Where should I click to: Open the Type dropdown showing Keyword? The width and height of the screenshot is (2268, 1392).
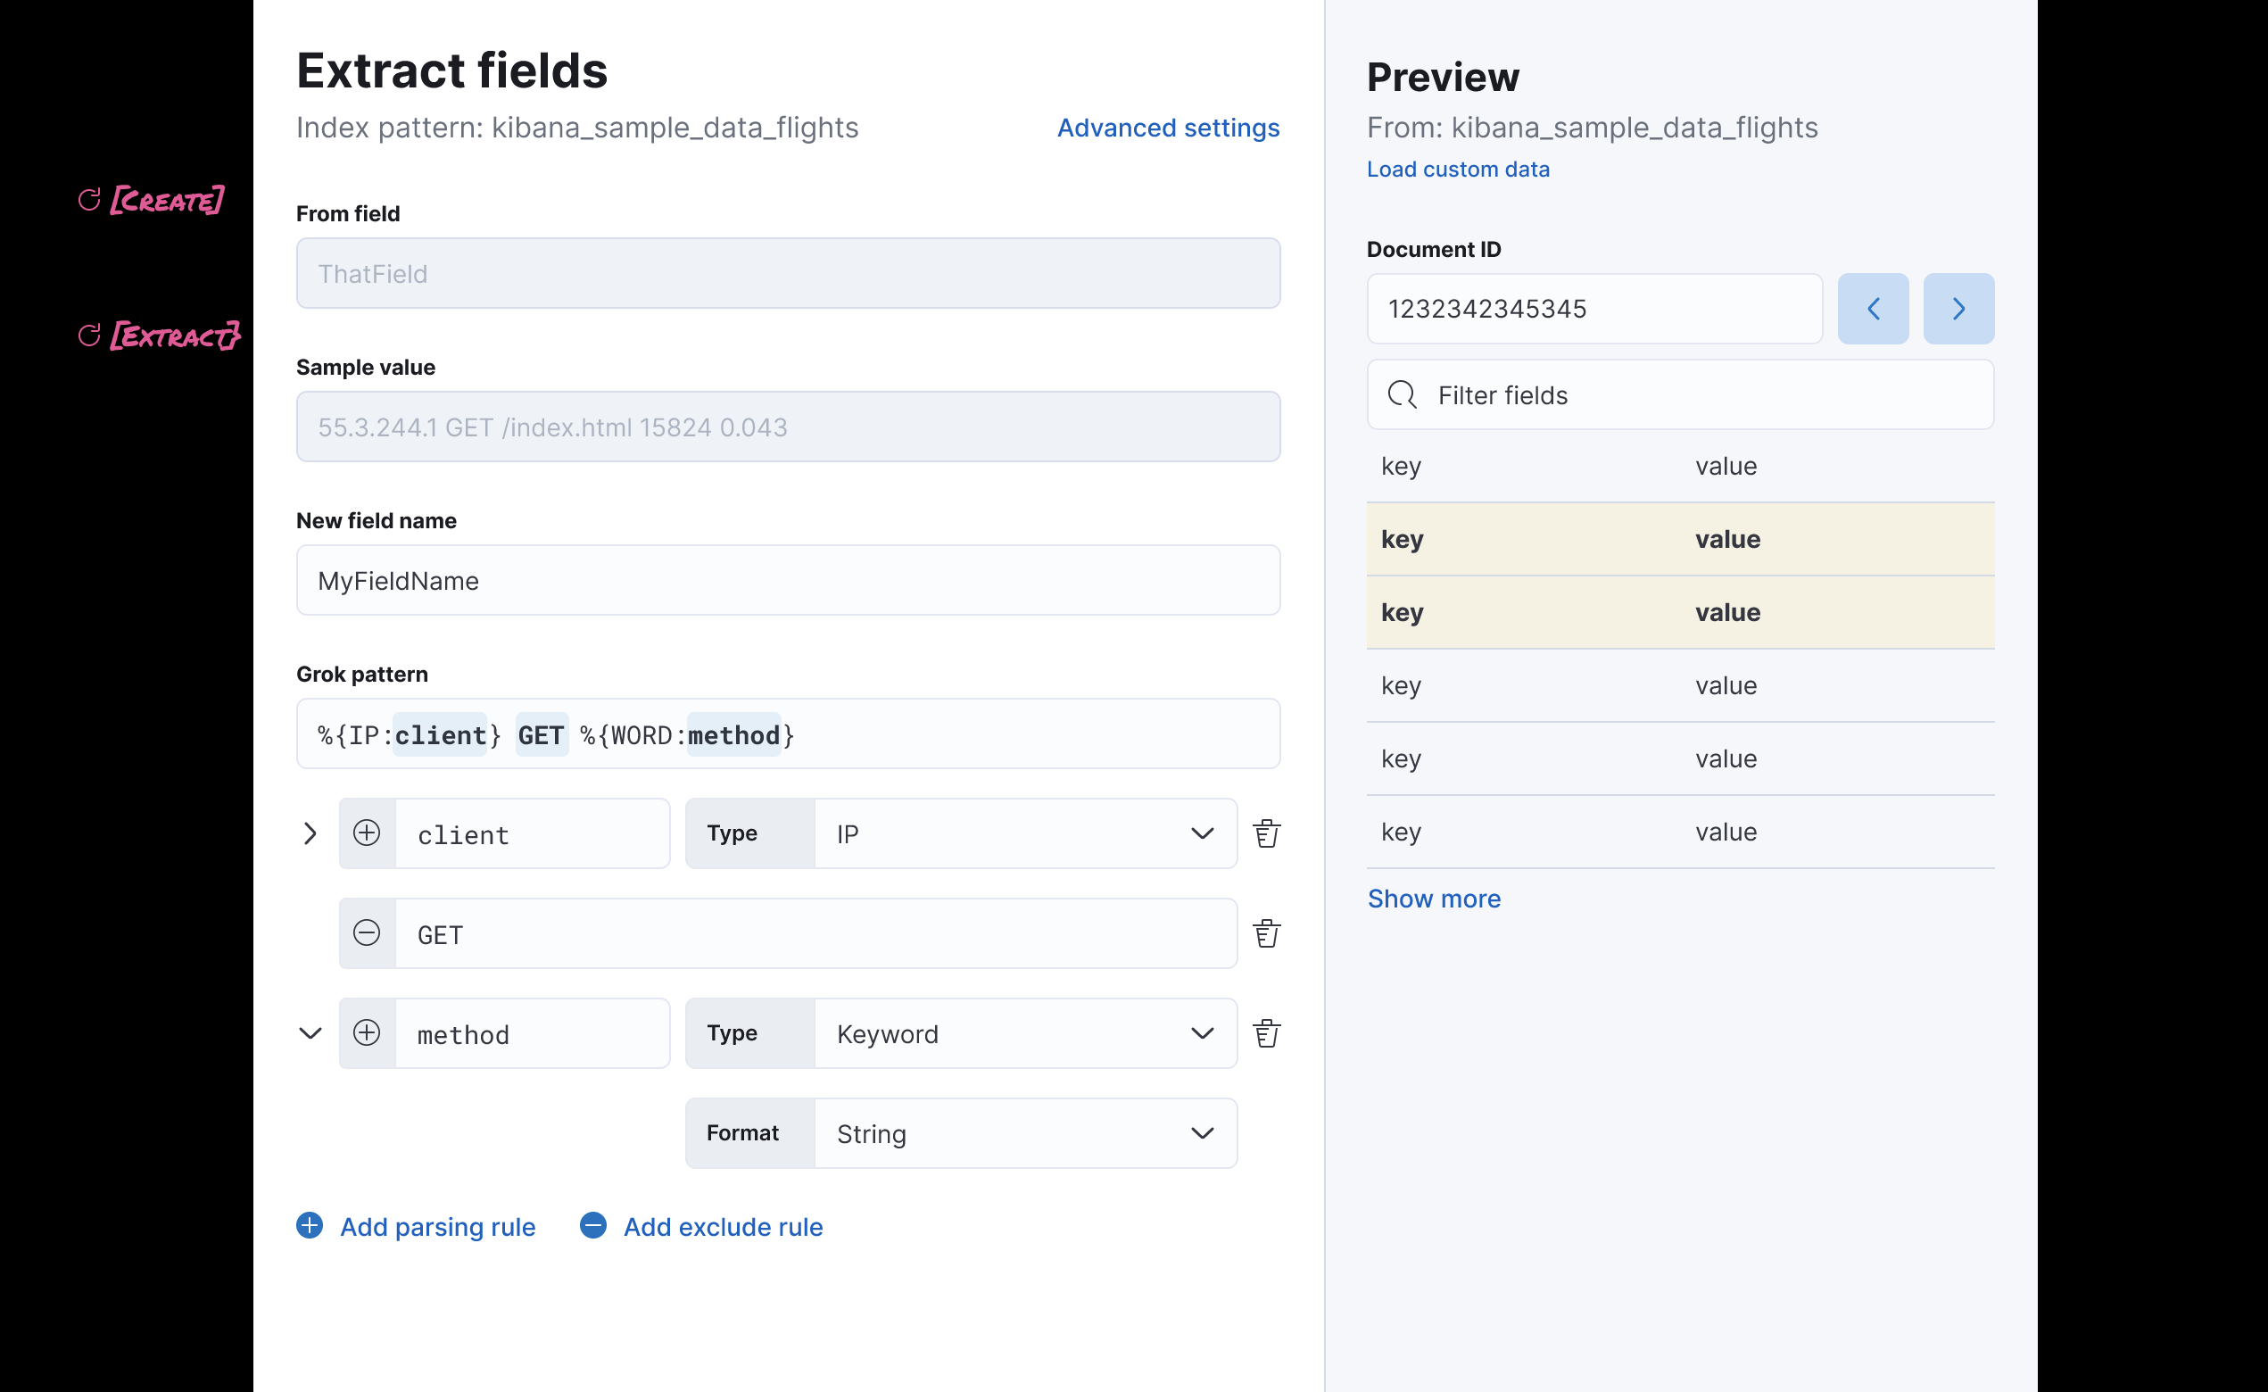[1202, 1033]
